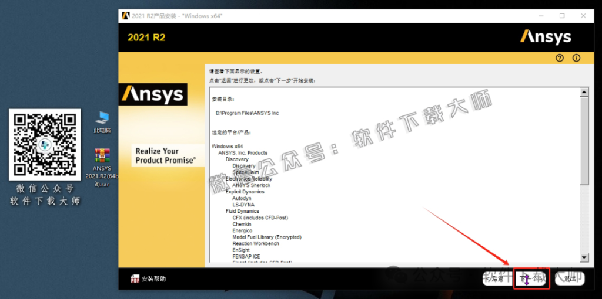Screen dimensions: 602x299
Task: Select the 此电脑 desktop icon
Action: pyautogui.click(x=102, y=122)
